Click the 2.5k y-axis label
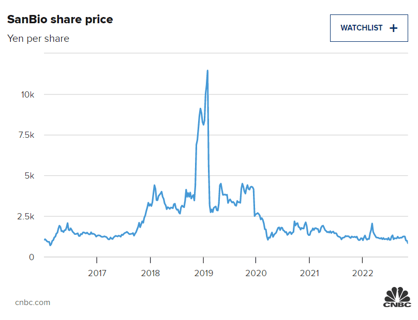Screen dimensions: 418x320 pyautogui.click(x=24, y=216)
